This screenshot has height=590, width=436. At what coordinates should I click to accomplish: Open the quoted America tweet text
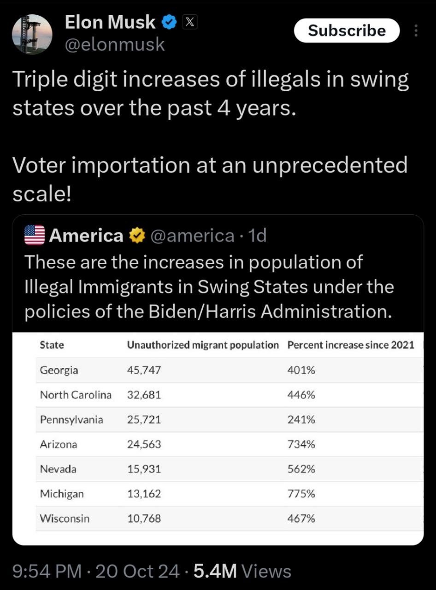(x=209, y=287)
